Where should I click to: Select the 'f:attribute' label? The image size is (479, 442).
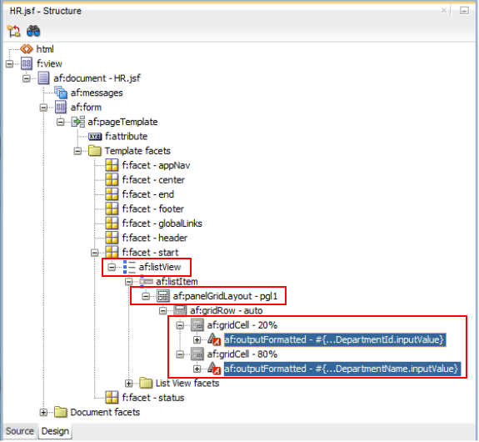[x=126, y=137]
